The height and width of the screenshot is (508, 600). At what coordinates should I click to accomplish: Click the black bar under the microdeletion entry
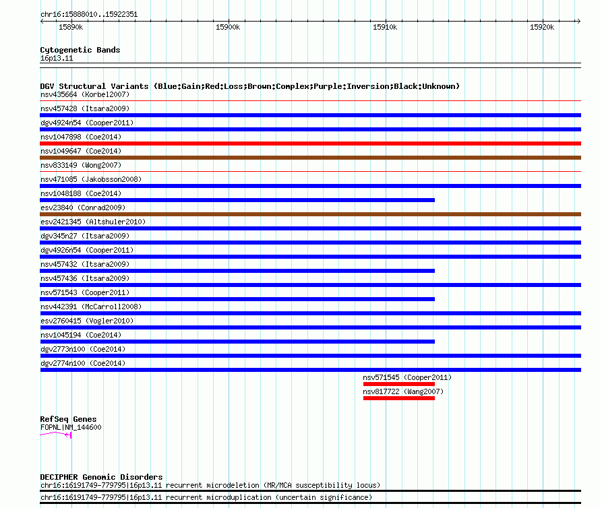pos(310,490)
